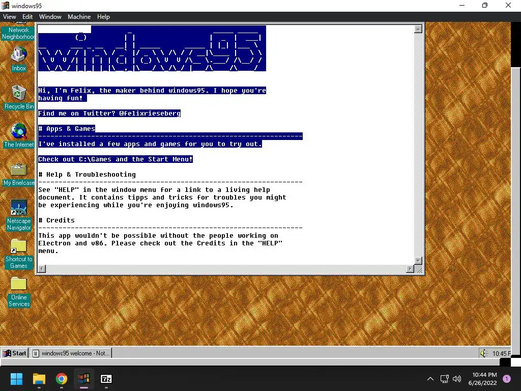Image resolution: width=521 pixels, height=391 pixels.
Task: Click the Windows 95 taskbar clock
Action: [x=501, y=353]
